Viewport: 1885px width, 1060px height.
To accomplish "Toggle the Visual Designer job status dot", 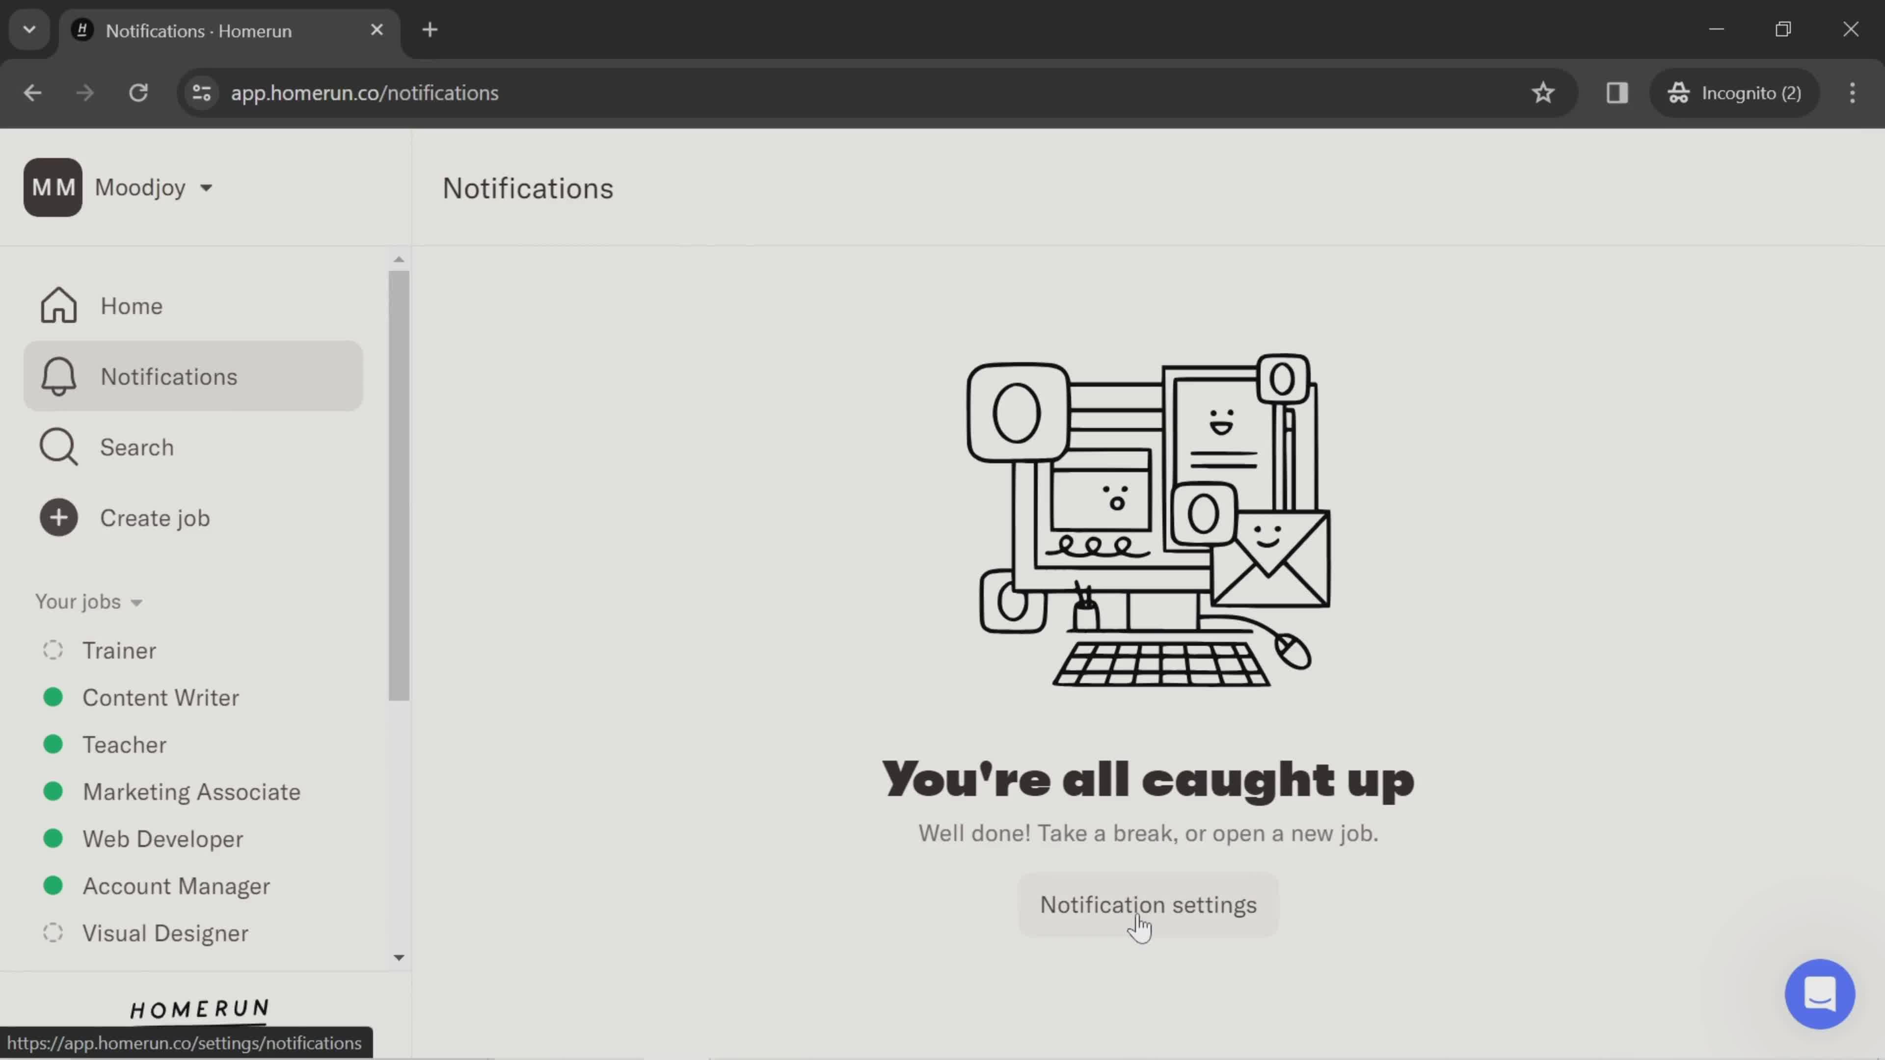I will [52, 932].
